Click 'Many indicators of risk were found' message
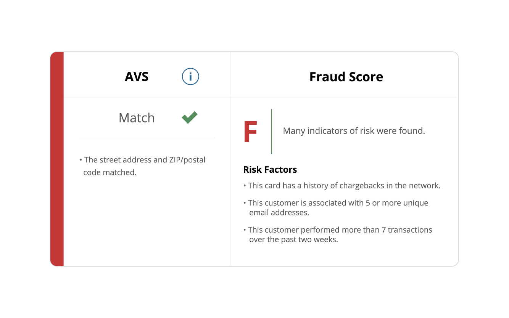This screenshot has height=318, width=509. coord(354,131)
